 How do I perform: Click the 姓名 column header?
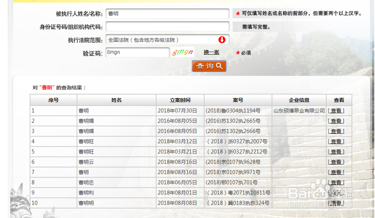117,100
